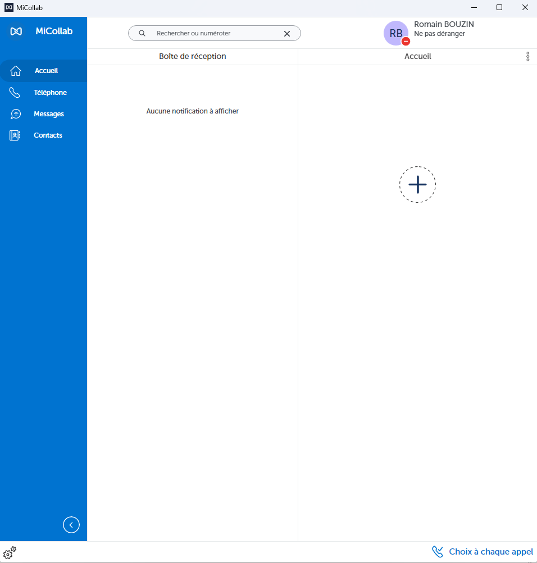The width and height of the screenshot is (537, 563).
Task: Click the red do-not-disturb status badge
Action: pyautogui.click(x=406, y=41)
